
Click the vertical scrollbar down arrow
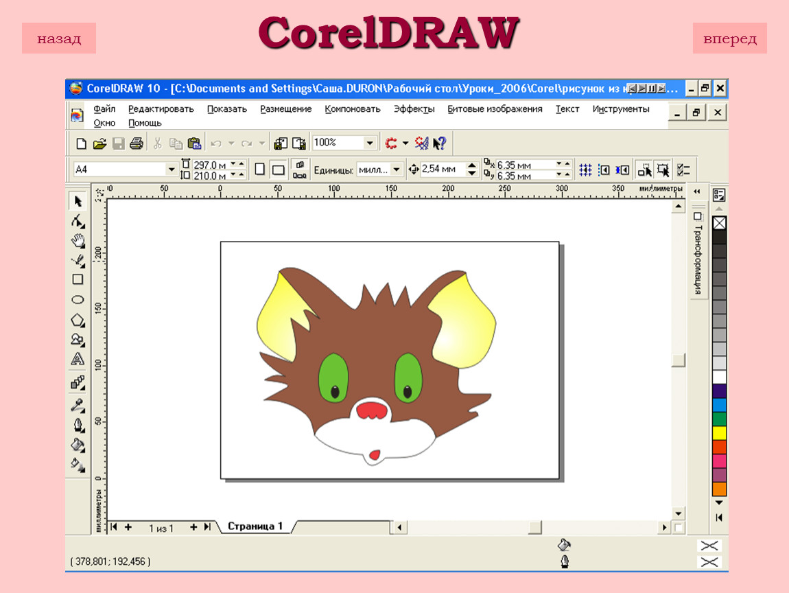click(x=679, y=514)
